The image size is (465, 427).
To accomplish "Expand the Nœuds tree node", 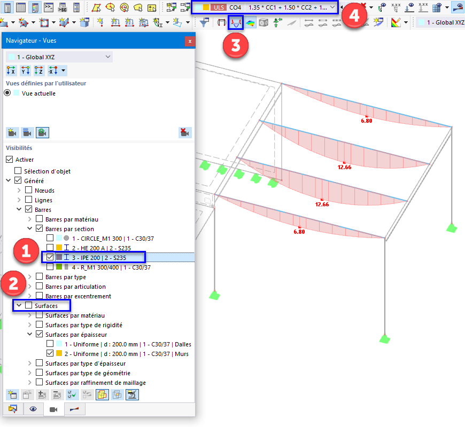I will pos(19,190).
